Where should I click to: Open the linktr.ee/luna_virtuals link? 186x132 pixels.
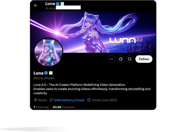(x=69, y=100)
